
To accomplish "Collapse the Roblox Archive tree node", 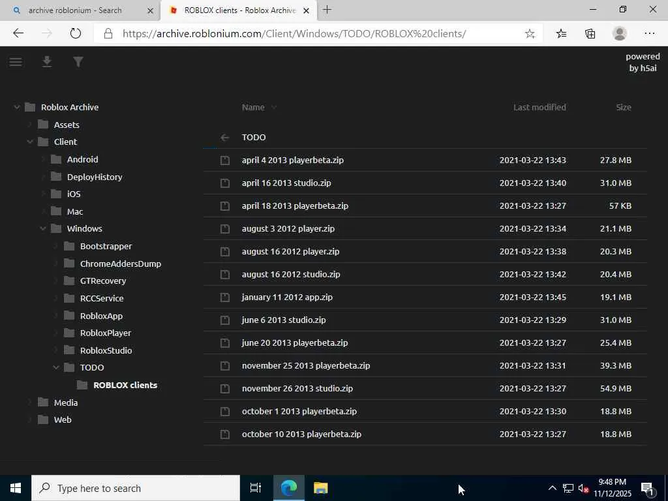I will coord(16,108).
